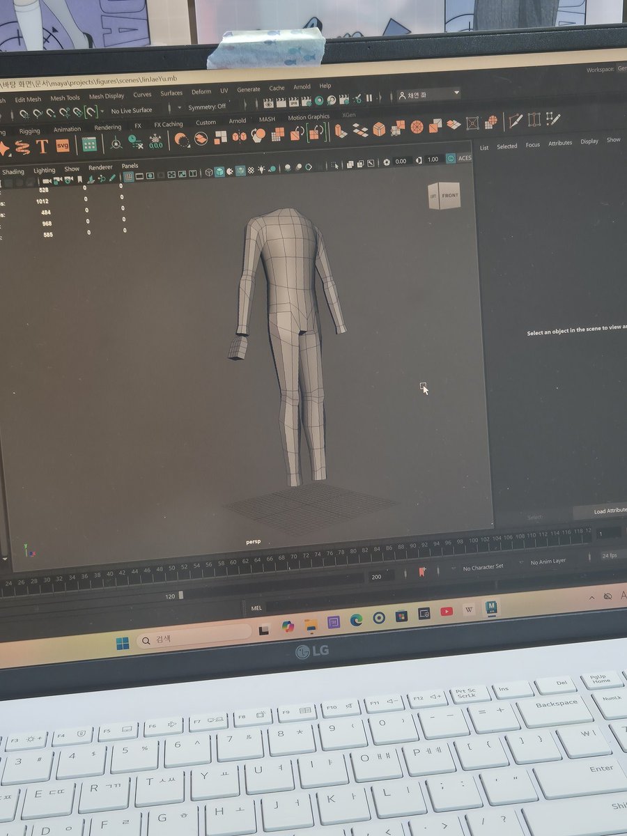The width and height of the screenshot is (627, 836).
Task: Click the playback end field showing 200
Action: 380,576
